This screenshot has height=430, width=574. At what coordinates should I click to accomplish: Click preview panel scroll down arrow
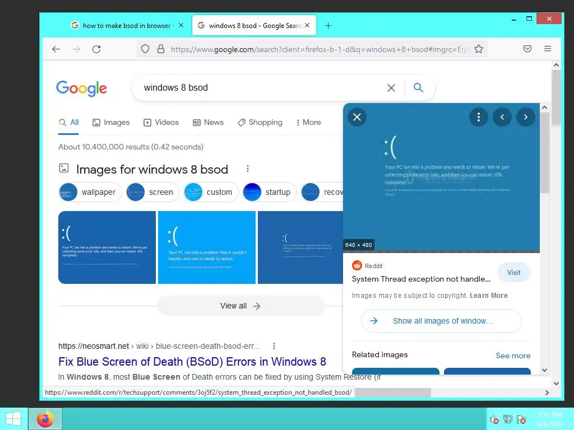(x=544, y=370)
